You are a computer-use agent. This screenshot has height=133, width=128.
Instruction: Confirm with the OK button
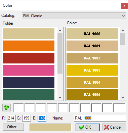click(88, 127)
